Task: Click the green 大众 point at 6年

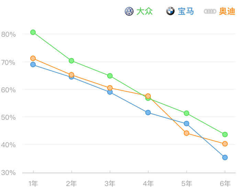Action: 225,135
